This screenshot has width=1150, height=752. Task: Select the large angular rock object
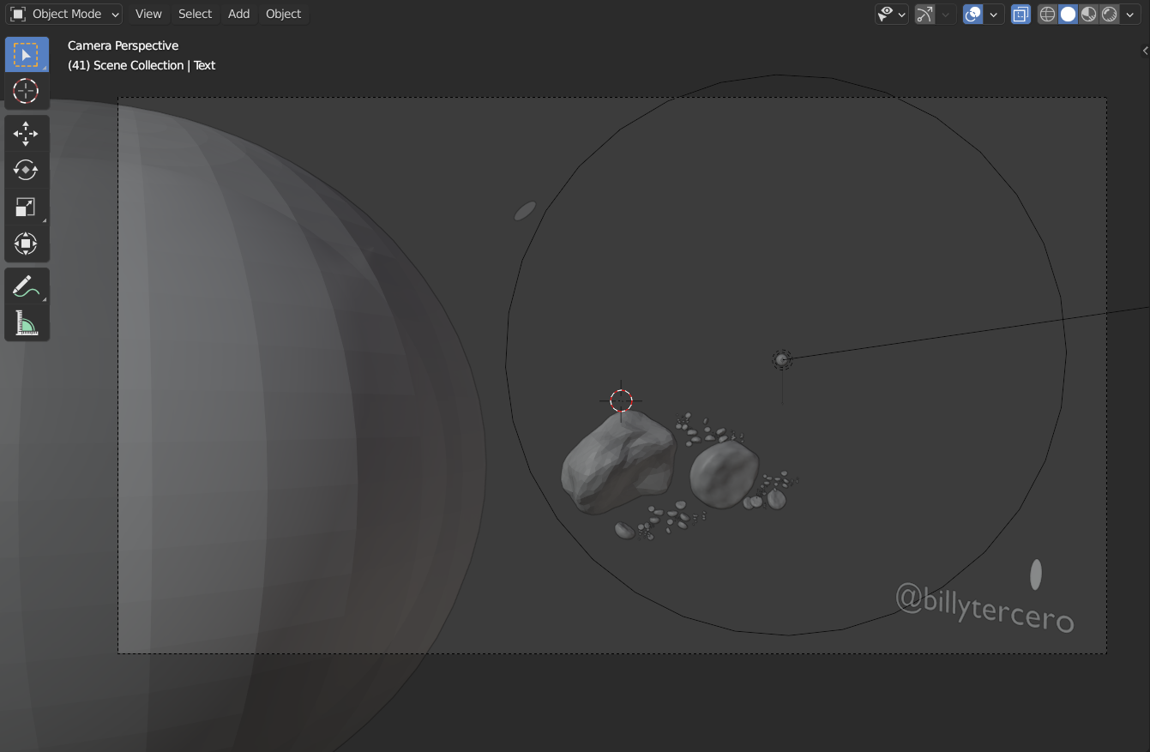(617, 463)
